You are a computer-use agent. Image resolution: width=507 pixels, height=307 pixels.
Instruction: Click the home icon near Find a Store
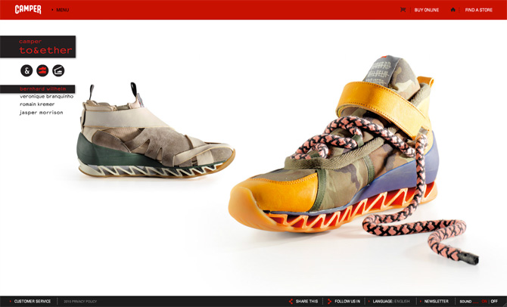[x=453, y=10]
